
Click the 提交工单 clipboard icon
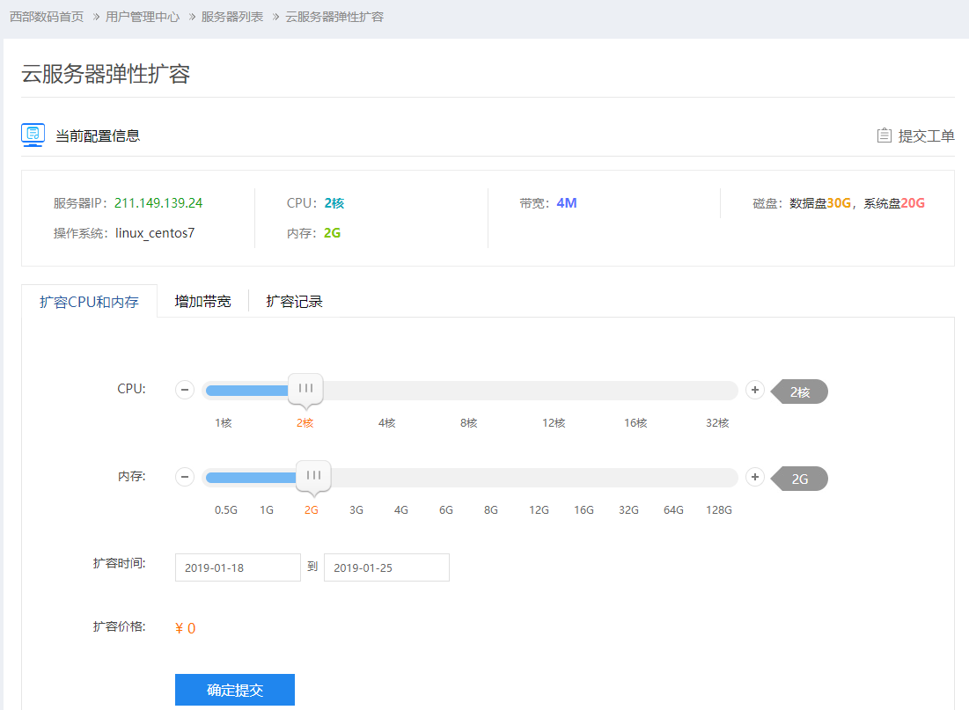click(x=885, y=135)
